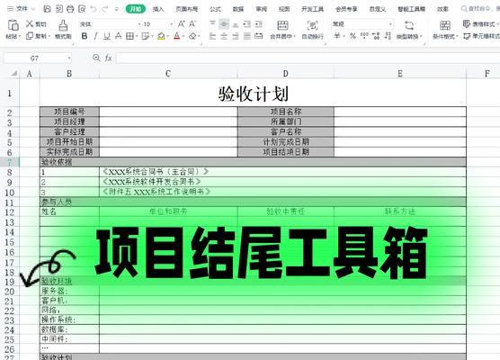This screenshot has width=500, height=360.
Task: Click the Paste button
Action: click(13, 29)
